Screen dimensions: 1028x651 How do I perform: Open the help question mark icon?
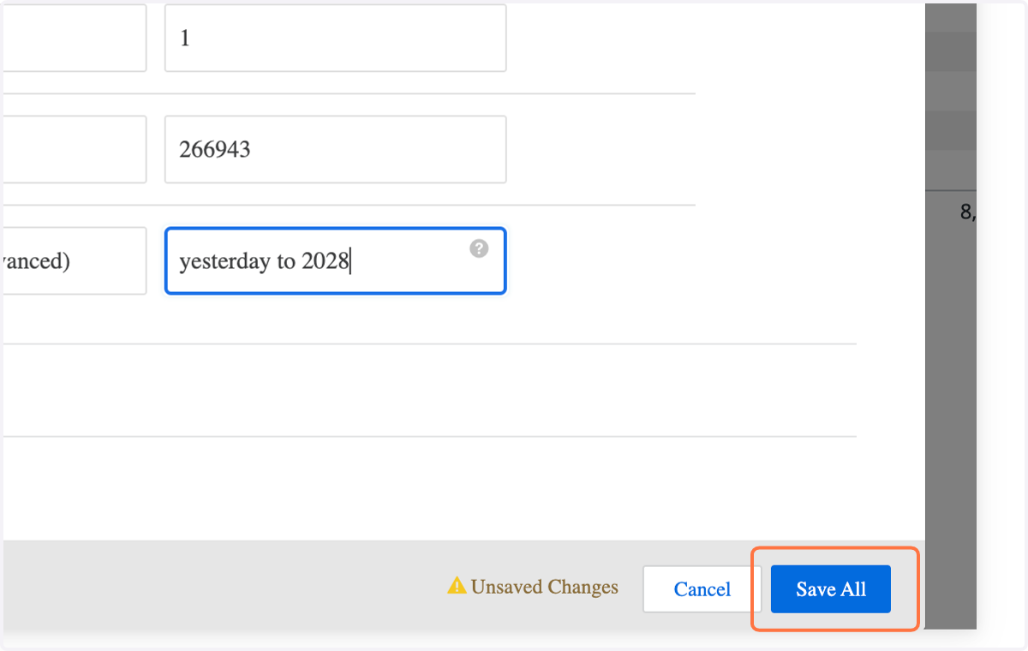[479, 248]
